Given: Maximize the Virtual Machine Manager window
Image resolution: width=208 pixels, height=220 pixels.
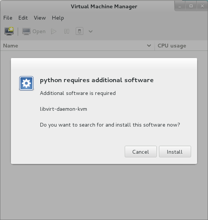Looking at the screenshot, I should (191, 6).
